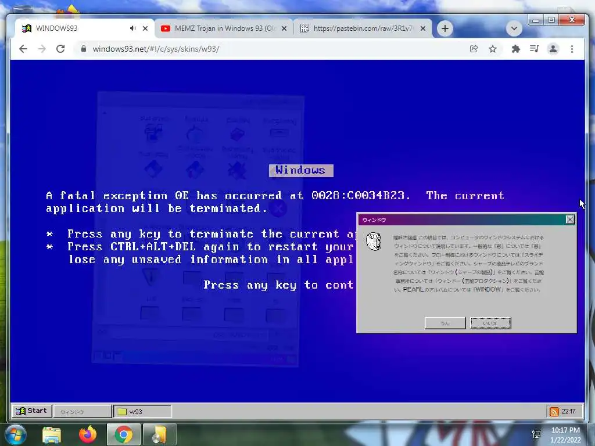595x446 pixels.
Task: Open the Extensions puzzle menu
Action: click(515, 49)
